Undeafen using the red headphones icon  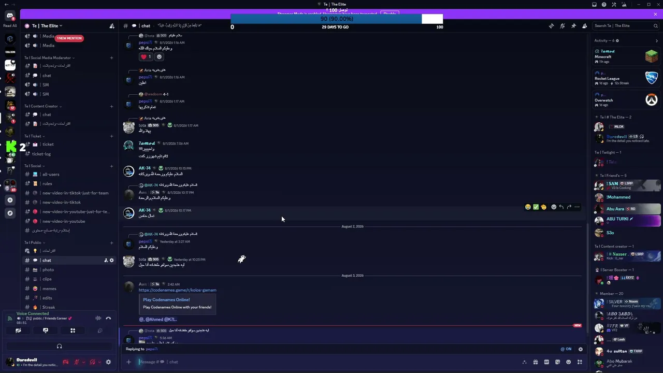pos(92,362)
